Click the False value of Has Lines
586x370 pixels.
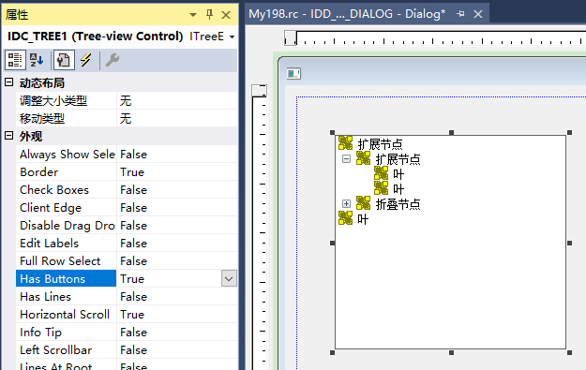tap(133, 296)
